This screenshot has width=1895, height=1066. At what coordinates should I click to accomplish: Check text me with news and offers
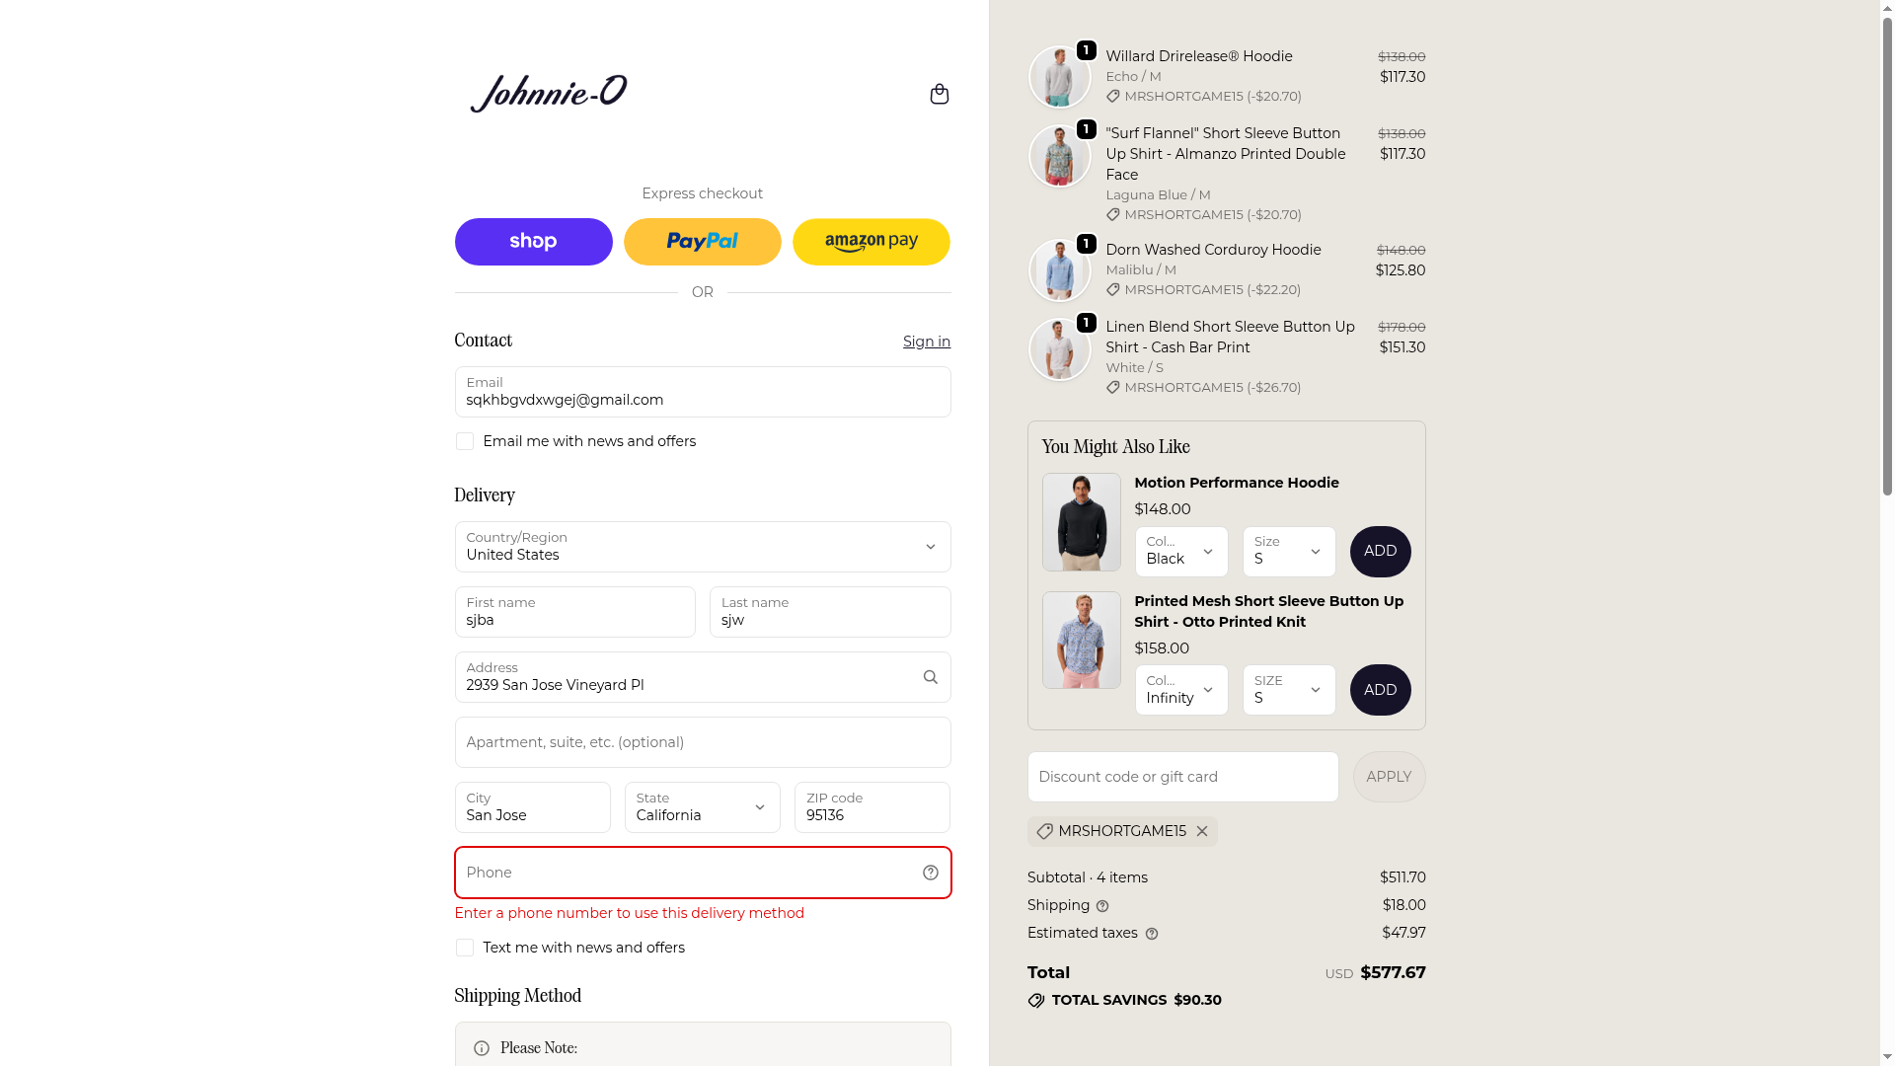465,948
